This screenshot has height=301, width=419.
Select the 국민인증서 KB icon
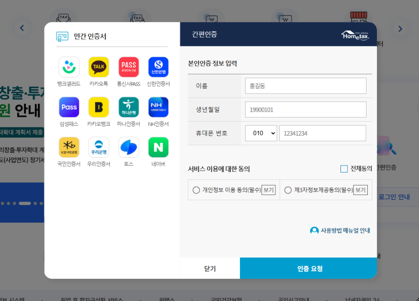(69, 147)
